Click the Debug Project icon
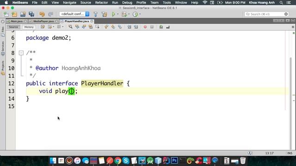The height and width of the screenshot is (166, 296). pyautogui.click(x=124, y=14)
